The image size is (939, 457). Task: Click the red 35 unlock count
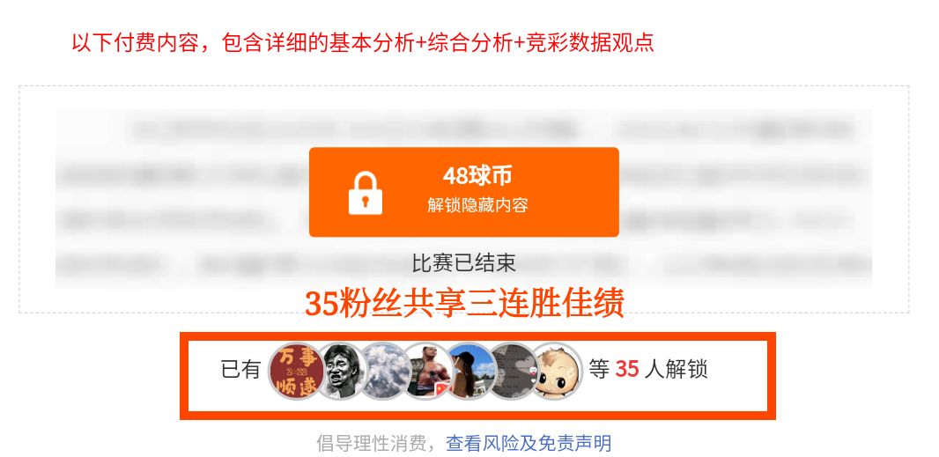point(627,369)
